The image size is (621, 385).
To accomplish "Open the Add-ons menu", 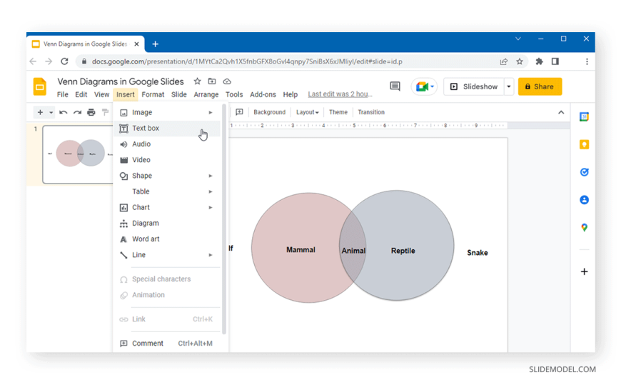I will coord(263,94).
